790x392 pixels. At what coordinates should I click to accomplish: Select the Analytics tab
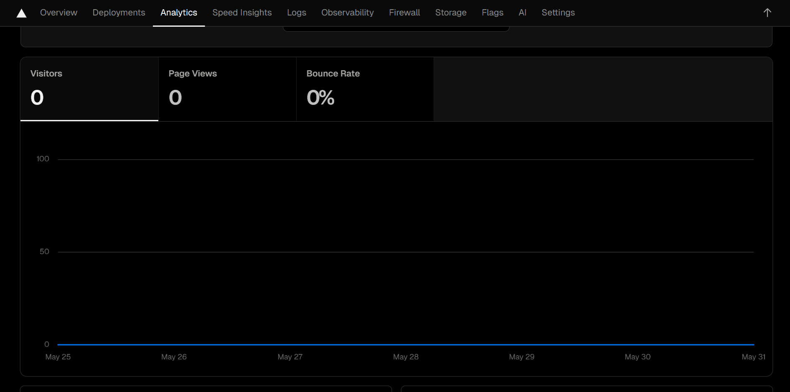tap(178, 13)
